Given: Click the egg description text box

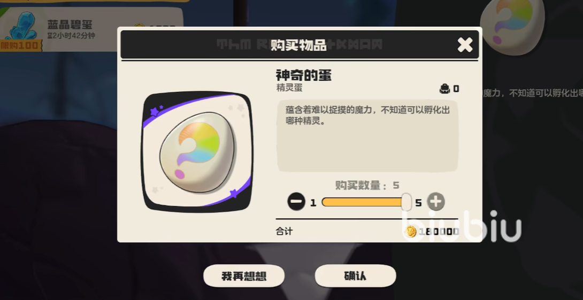Looking at the screenshot, I should click(x=367, y=136).
